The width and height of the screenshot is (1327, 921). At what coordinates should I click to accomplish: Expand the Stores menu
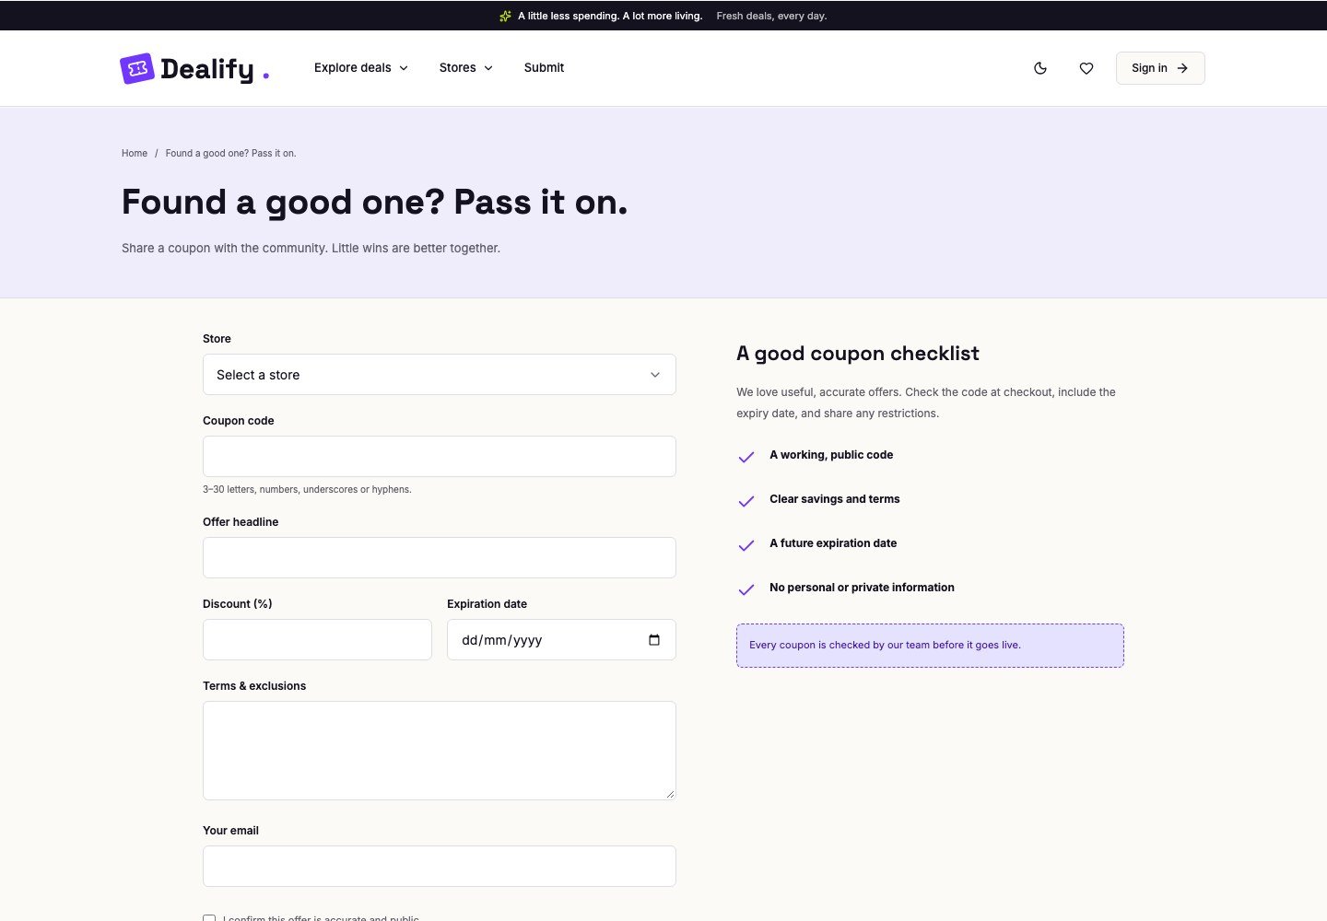[466, 68]
